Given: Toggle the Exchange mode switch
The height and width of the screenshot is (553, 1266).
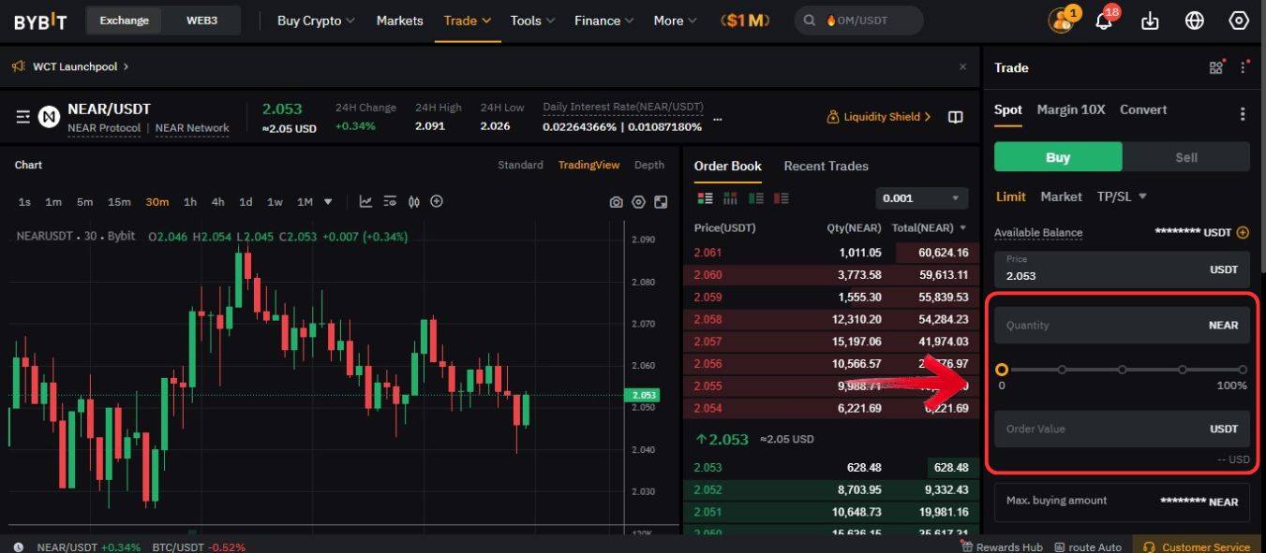Looking at the screenshot, I should coord(124,20).
